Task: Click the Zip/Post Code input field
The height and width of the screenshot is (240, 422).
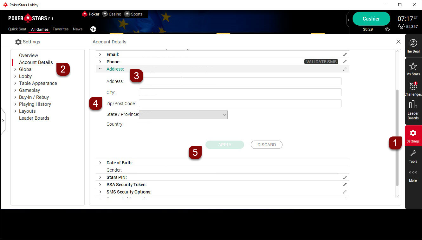Action: click(240, 104)
